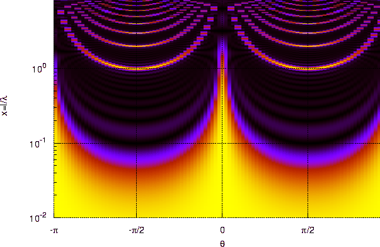Click where θ=π/2 gridline meets the bottom axis

pyautogui.click(x=308, y=217)
